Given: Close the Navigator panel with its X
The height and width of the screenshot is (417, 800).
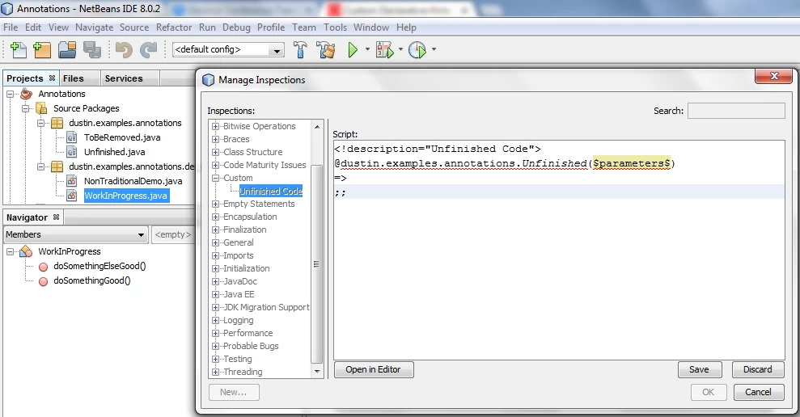Looking at the screenshot, I should (x=56, y=217).
